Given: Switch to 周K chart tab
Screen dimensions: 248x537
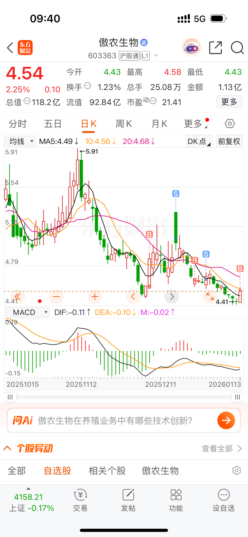Looking at the screenshot, I should tap(124, 124).
